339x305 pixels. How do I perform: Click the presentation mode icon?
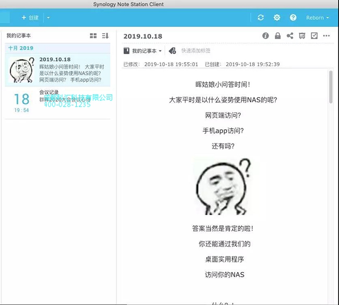(x=302, y=35)
